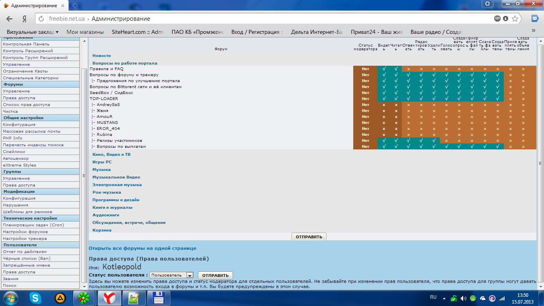Click the volume speaker icon in system tray
544x306 pixels.
pos(463,298)
